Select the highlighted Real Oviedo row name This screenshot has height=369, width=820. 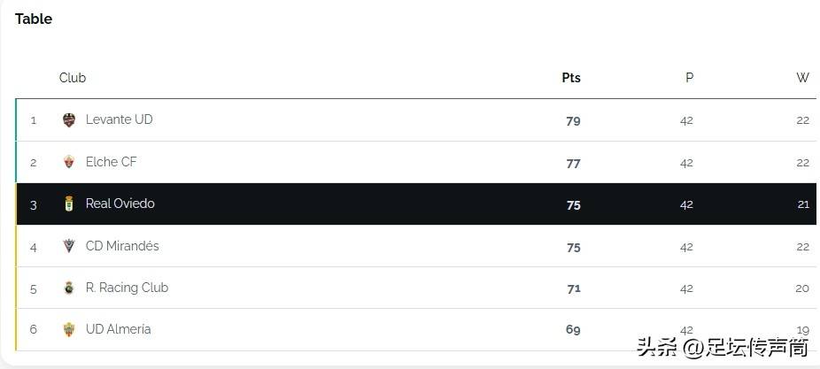click(x=120, y=204)
